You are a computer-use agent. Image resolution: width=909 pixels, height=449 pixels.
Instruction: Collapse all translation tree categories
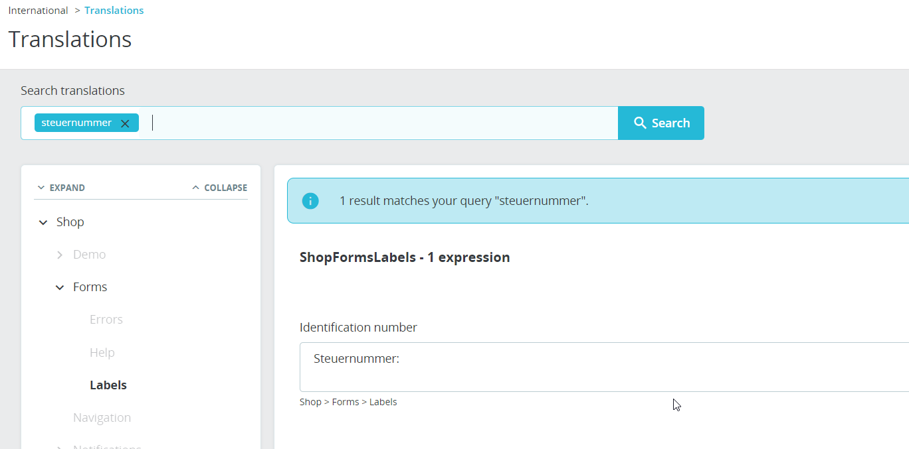[219, 188]
